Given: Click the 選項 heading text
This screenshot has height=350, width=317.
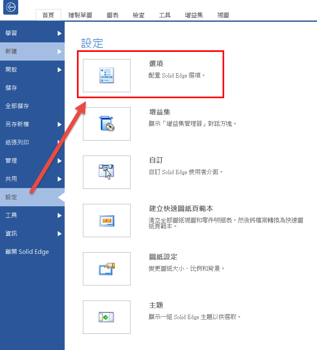Looking at the screenshot, I should (156, 64).
